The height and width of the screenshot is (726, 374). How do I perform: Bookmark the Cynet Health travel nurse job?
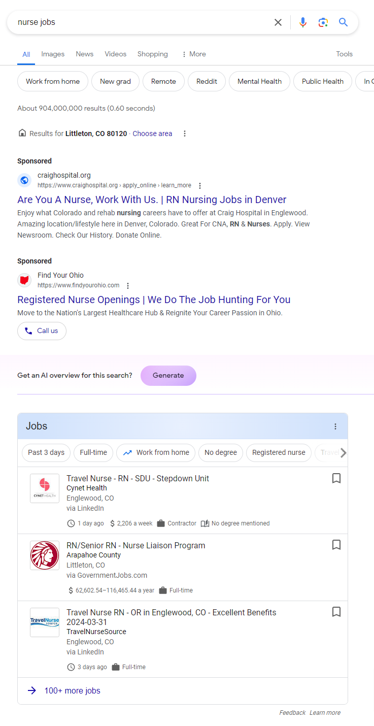click(336, 478)
